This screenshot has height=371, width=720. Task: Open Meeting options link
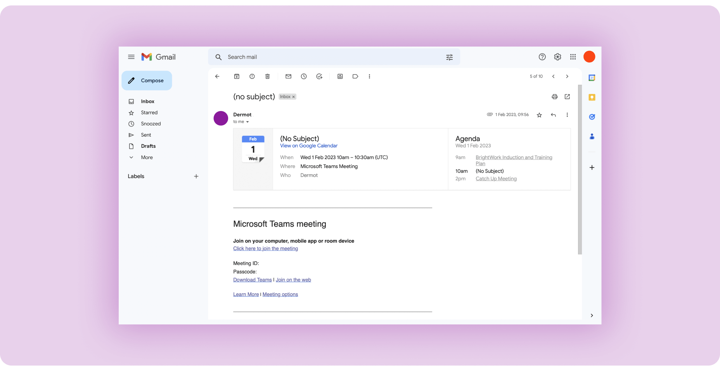280,295
